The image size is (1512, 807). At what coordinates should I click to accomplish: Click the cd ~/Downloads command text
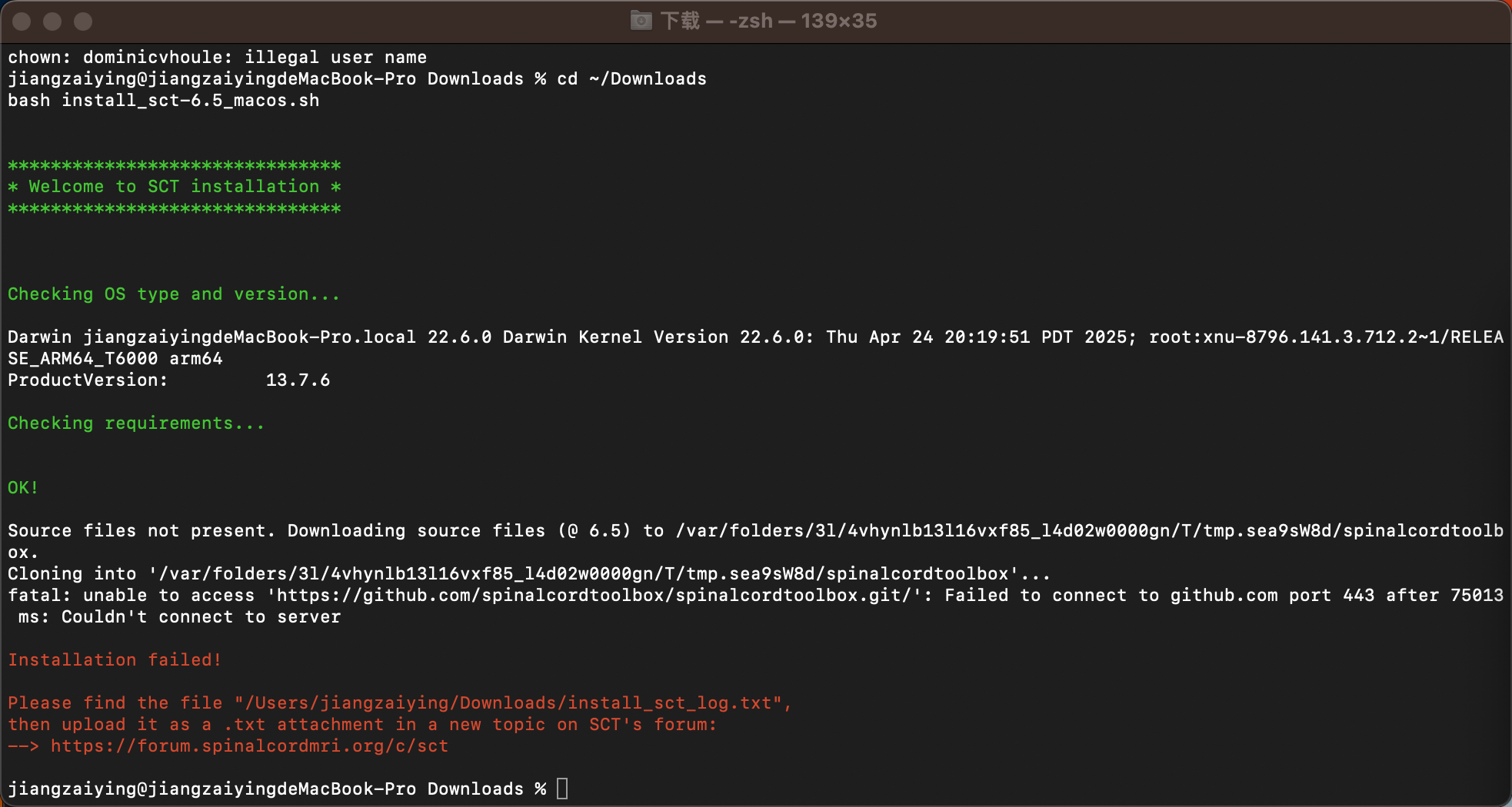pos(631,79)
